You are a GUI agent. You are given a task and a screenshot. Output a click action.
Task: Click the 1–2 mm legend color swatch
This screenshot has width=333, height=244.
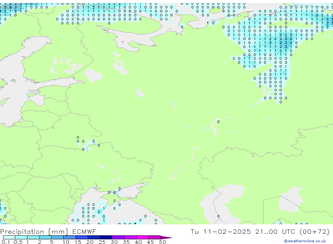point(33,237)
